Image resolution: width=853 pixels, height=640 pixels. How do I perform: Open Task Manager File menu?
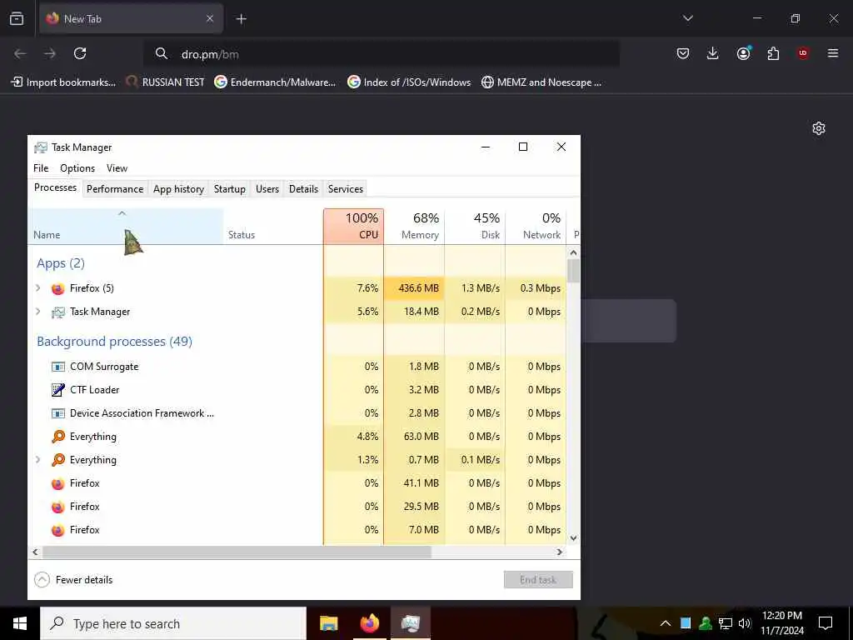[x=41, y=168]
